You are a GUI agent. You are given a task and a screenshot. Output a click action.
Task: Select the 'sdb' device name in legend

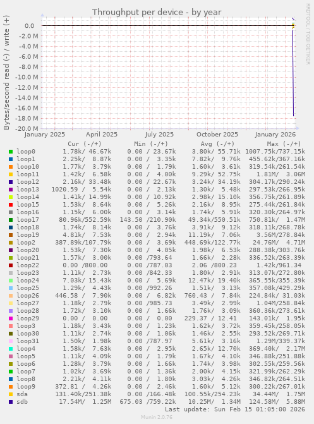(x=22, y=402)
